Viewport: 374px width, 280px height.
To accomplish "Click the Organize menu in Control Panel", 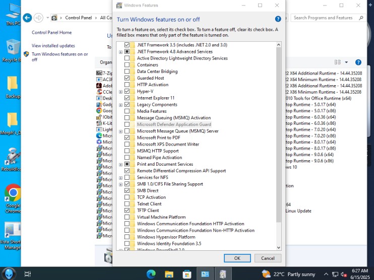I will point(106,62).
